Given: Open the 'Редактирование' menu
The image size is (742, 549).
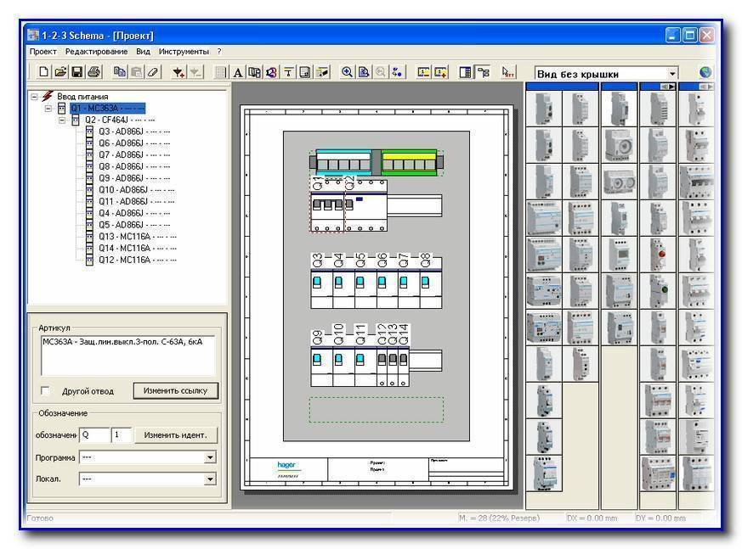Looking at the screenshot, I should click(96, 52).
